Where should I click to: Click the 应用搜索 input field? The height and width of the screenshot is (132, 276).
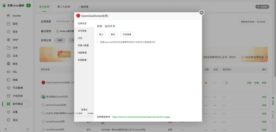coord(64,22)
